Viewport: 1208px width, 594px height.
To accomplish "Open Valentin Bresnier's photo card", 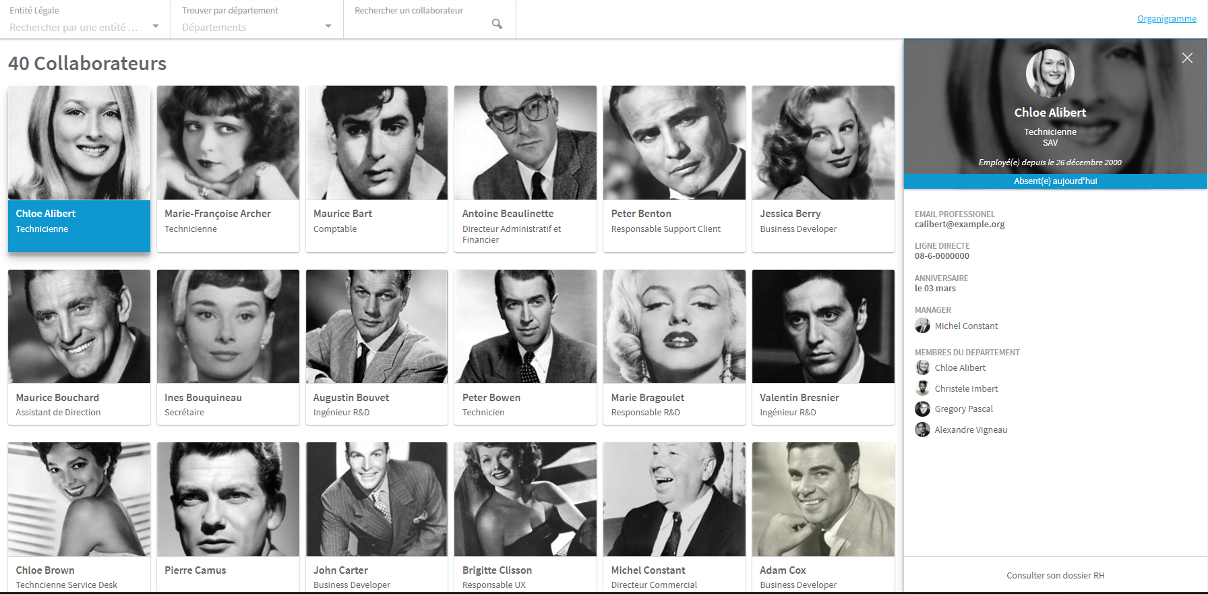I will pos(823,347).
